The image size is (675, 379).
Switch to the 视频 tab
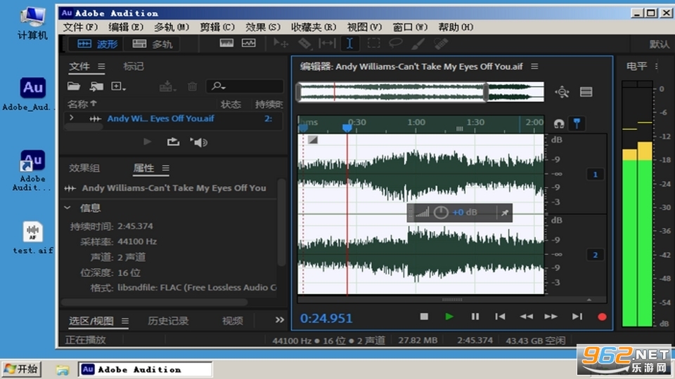233,321
